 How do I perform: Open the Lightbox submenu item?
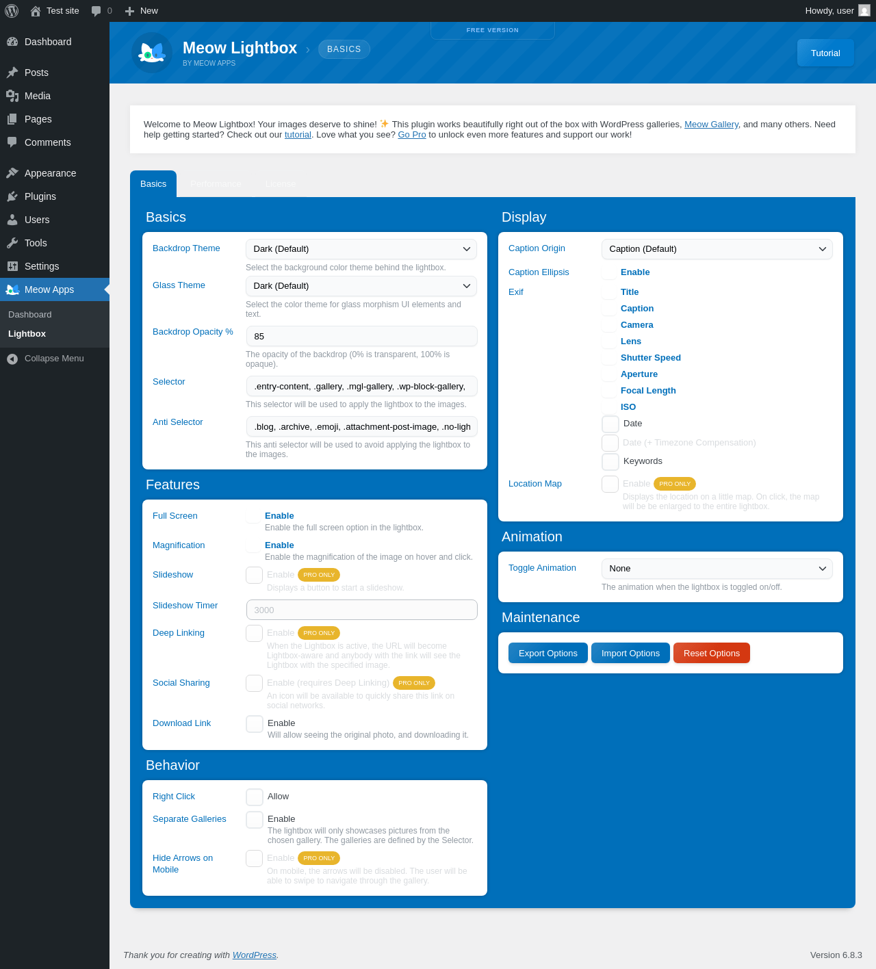[x=27, y=334]
